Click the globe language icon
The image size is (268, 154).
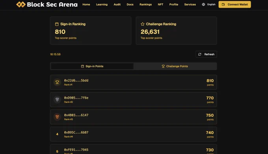click(x=203, y=4)
